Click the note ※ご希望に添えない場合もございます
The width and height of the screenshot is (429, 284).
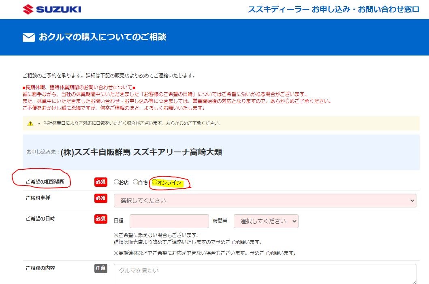click(x=156, y=235)
